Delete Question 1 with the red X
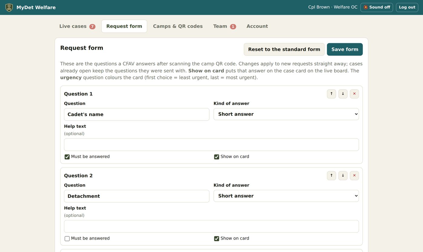423x252 pixels. [354, 94]
